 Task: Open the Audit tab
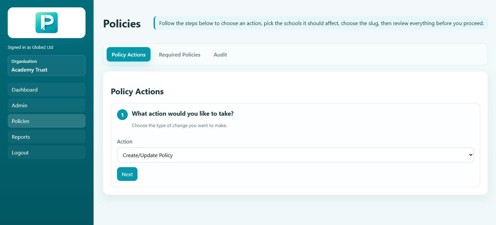(220, 54)
